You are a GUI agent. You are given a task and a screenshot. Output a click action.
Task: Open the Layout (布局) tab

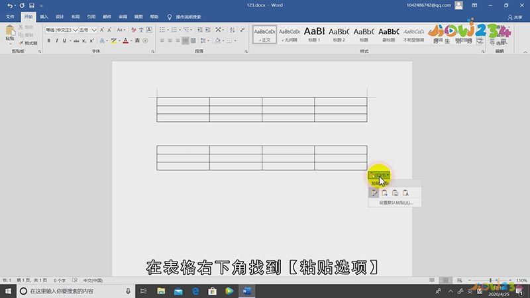click(x=76, y=17)
